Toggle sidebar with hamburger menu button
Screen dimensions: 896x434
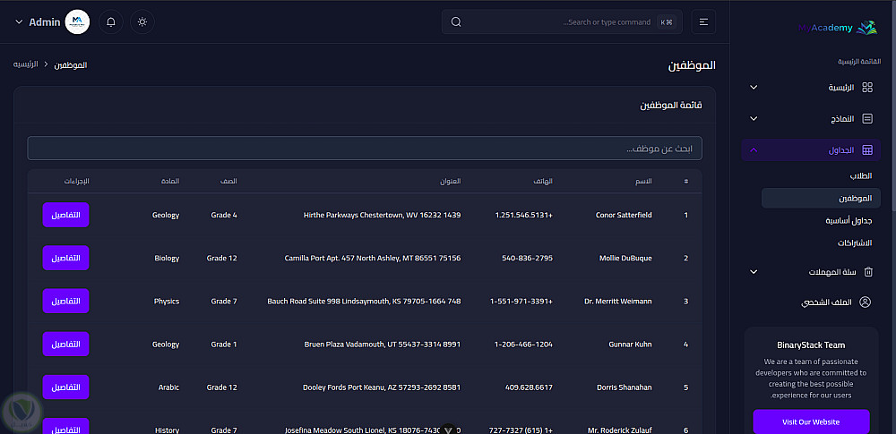(x=703, y=22)
